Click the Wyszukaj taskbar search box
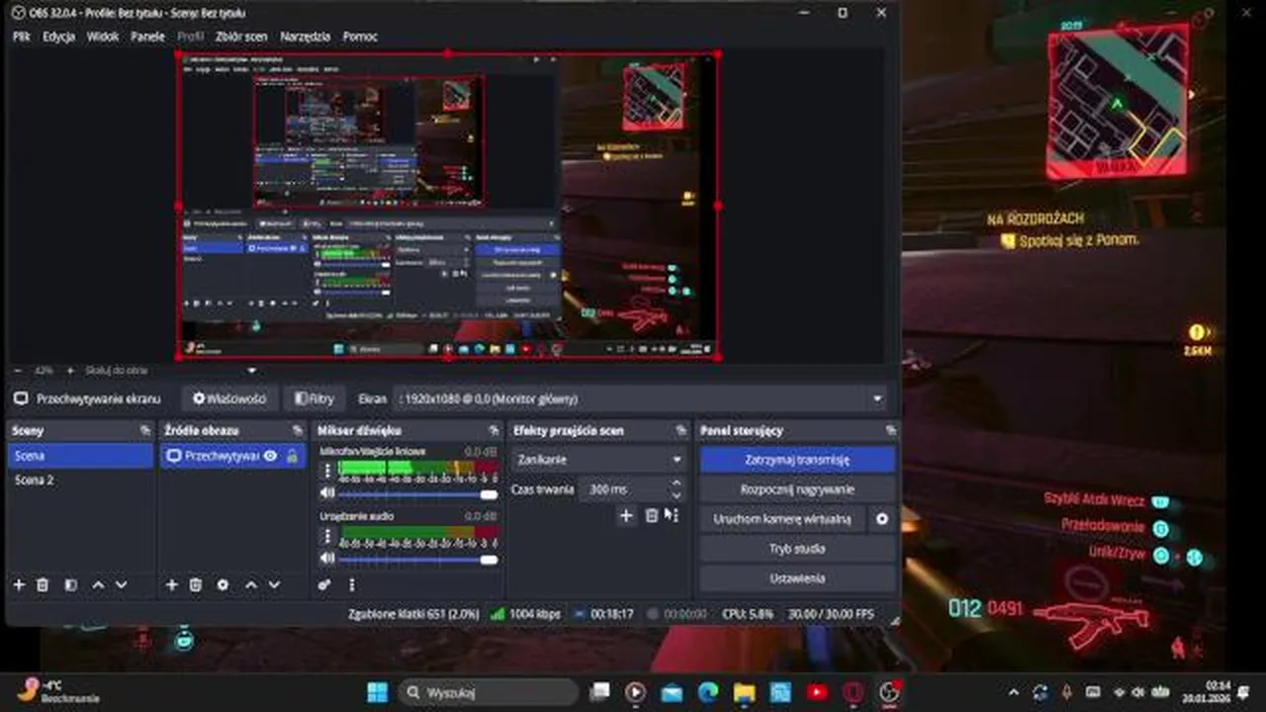Screen dimensions: 1266x712 [490, 692]
